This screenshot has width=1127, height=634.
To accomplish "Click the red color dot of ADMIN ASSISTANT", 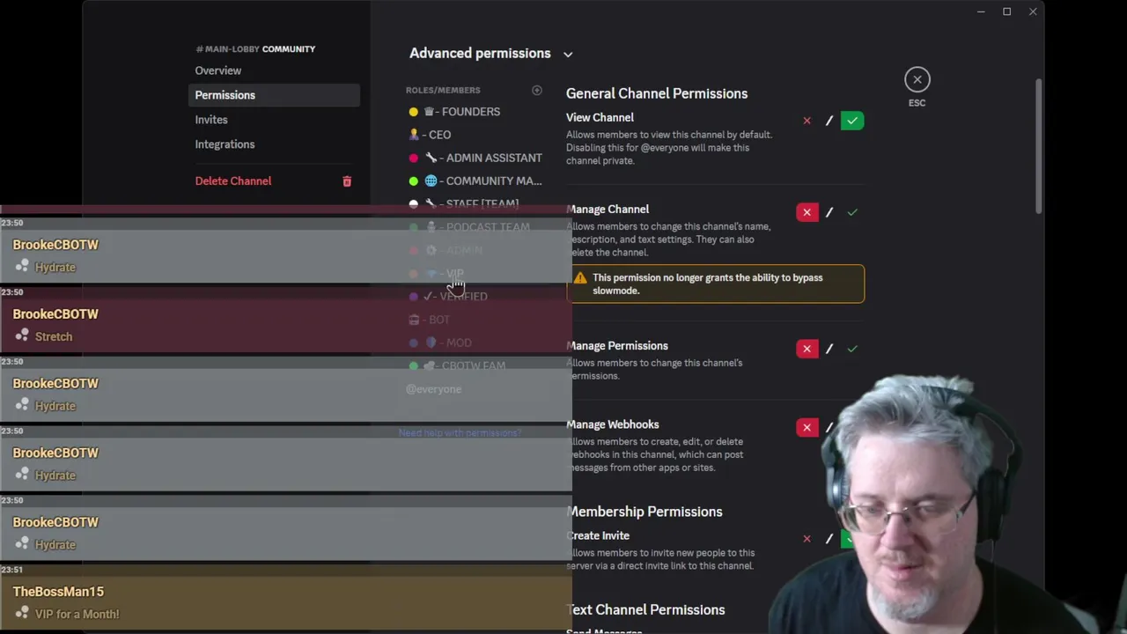I will [414, 158].
